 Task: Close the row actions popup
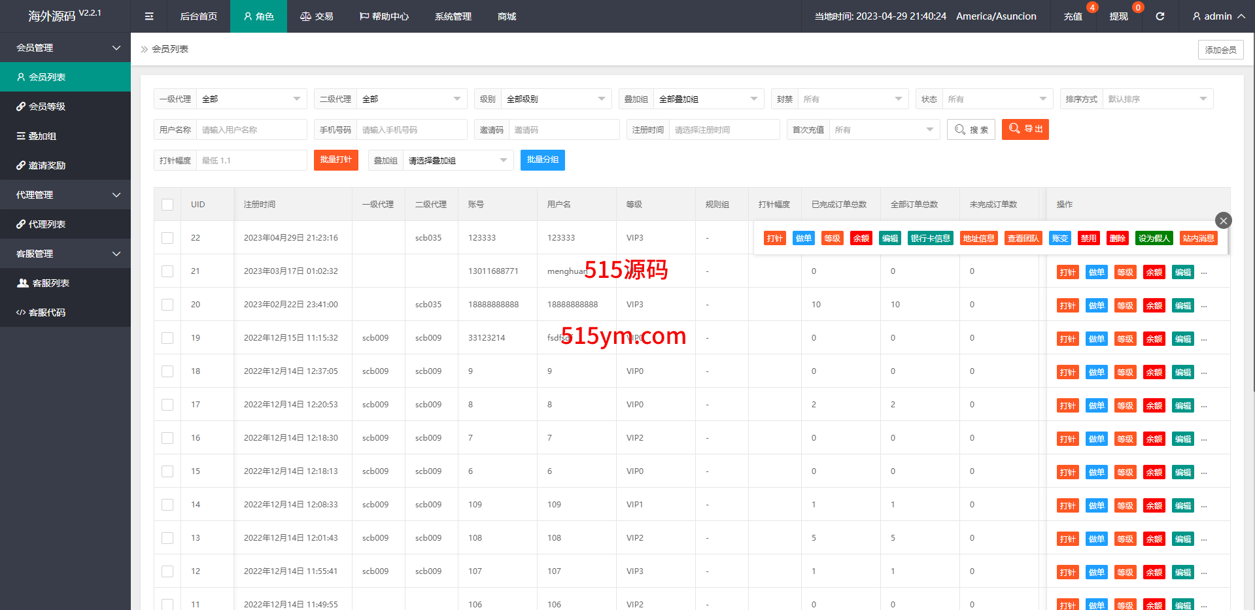[1223, 220]
